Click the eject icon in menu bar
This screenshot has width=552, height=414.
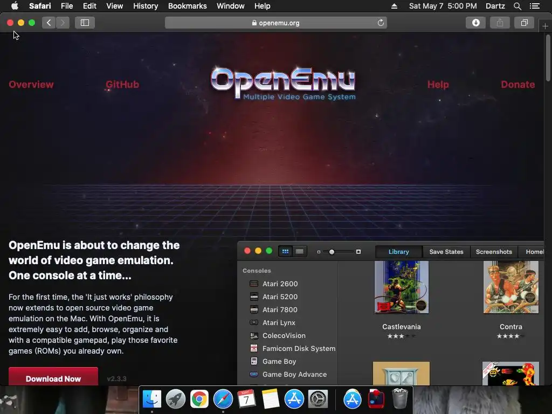coord(394,6)
